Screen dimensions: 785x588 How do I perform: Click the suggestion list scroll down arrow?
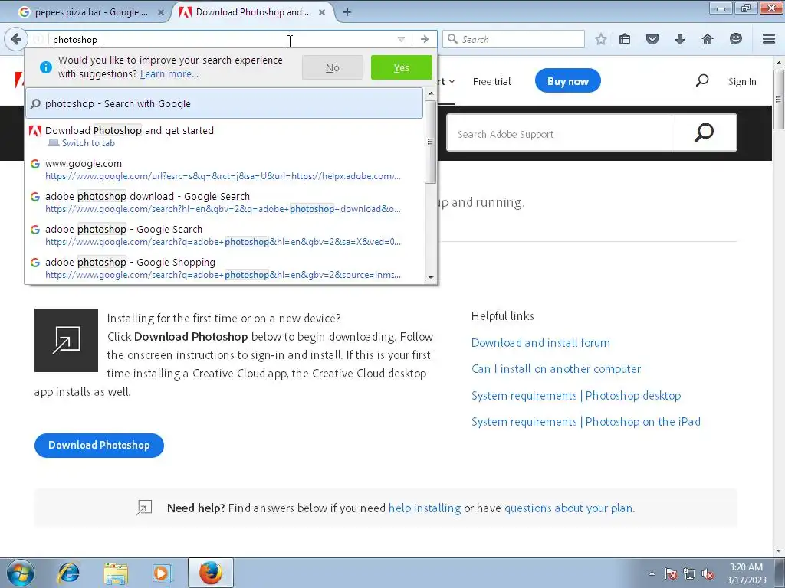pyautogui.click(x=431, y=277)
